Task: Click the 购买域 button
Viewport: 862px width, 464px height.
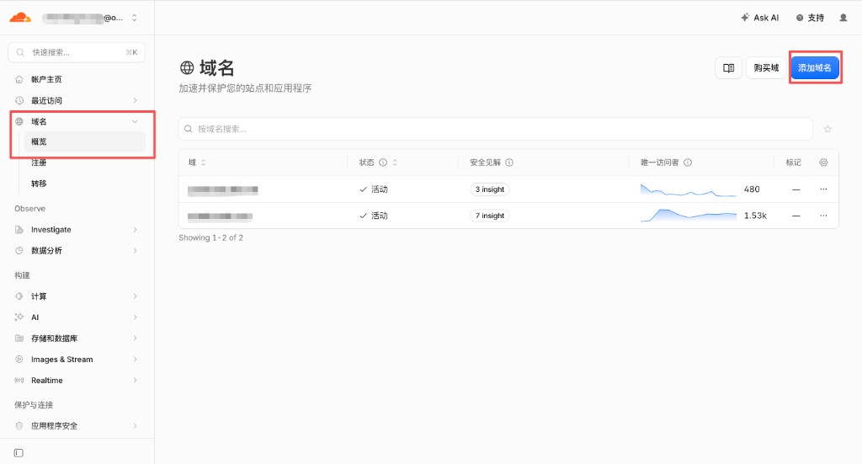Action: click(x=766, y=67)
